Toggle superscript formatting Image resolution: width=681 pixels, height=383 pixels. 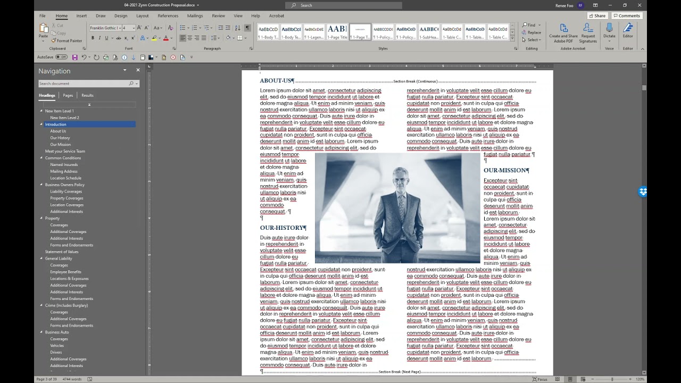(132, 38)
